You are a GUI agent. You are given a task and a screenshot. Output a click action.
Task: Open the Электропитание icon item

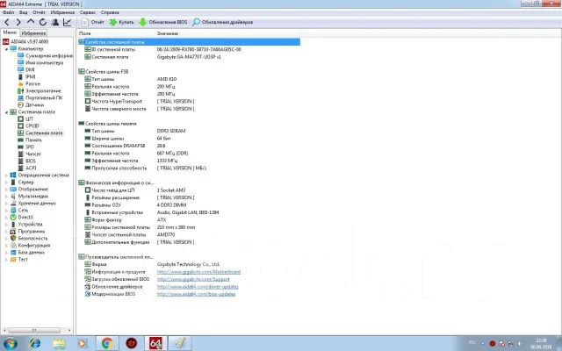[20, 91]
